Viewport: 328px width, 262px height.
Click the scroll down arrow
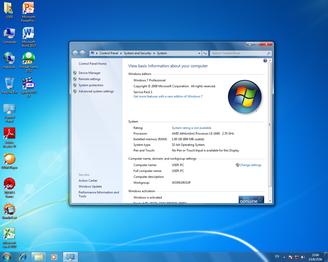[x=270, y=201]
